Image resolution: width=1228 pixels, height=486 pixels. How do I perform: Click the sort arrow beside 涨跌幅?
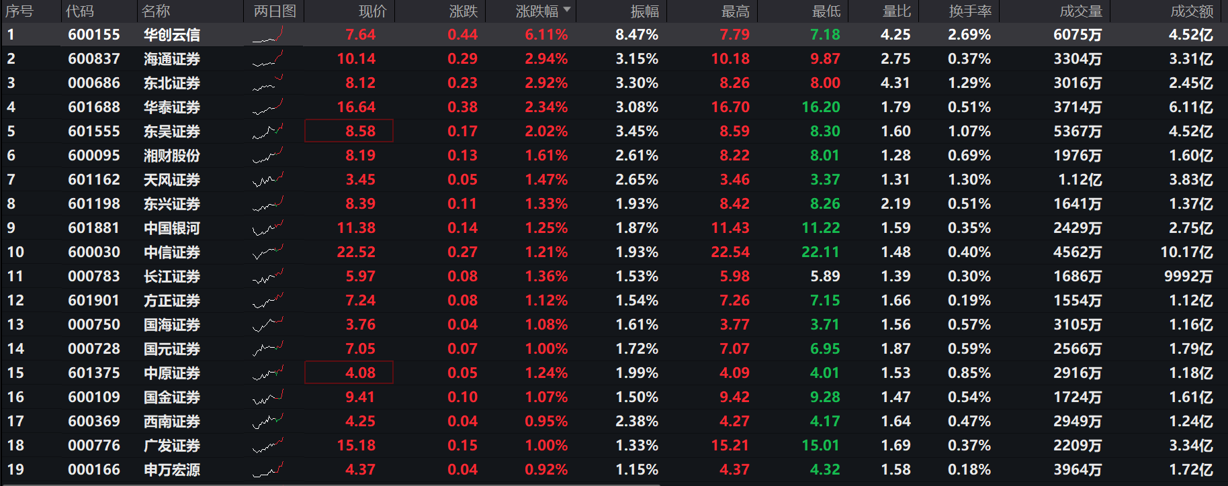point(568,10)
